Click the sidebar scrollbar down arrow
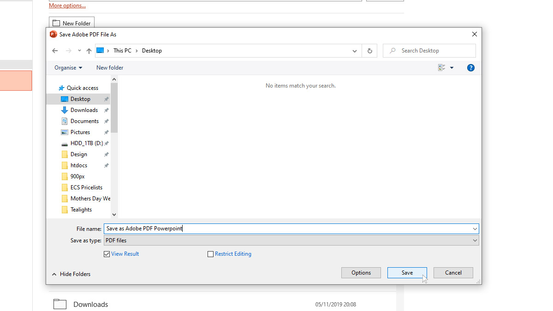Viewport: 553px width, 311px height. click(x=114, y=214)
